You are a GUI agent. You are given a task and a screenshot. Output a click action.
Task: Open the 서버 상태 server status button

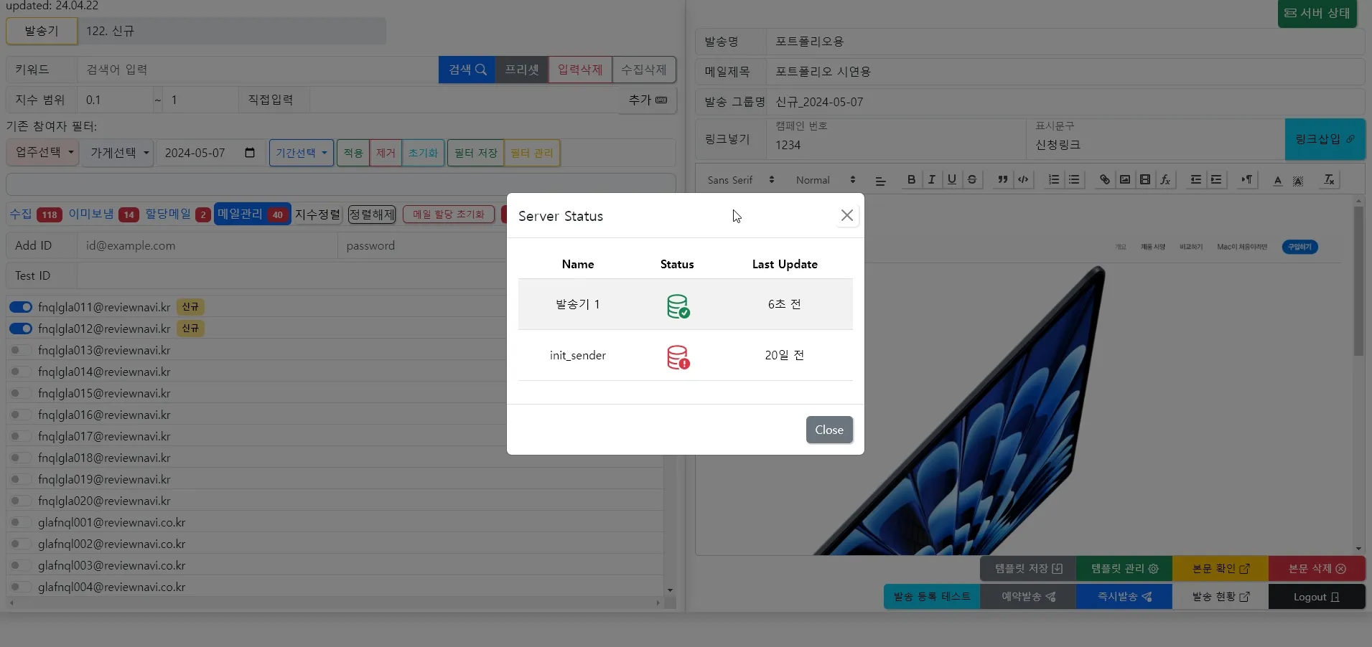point(1317,13)
